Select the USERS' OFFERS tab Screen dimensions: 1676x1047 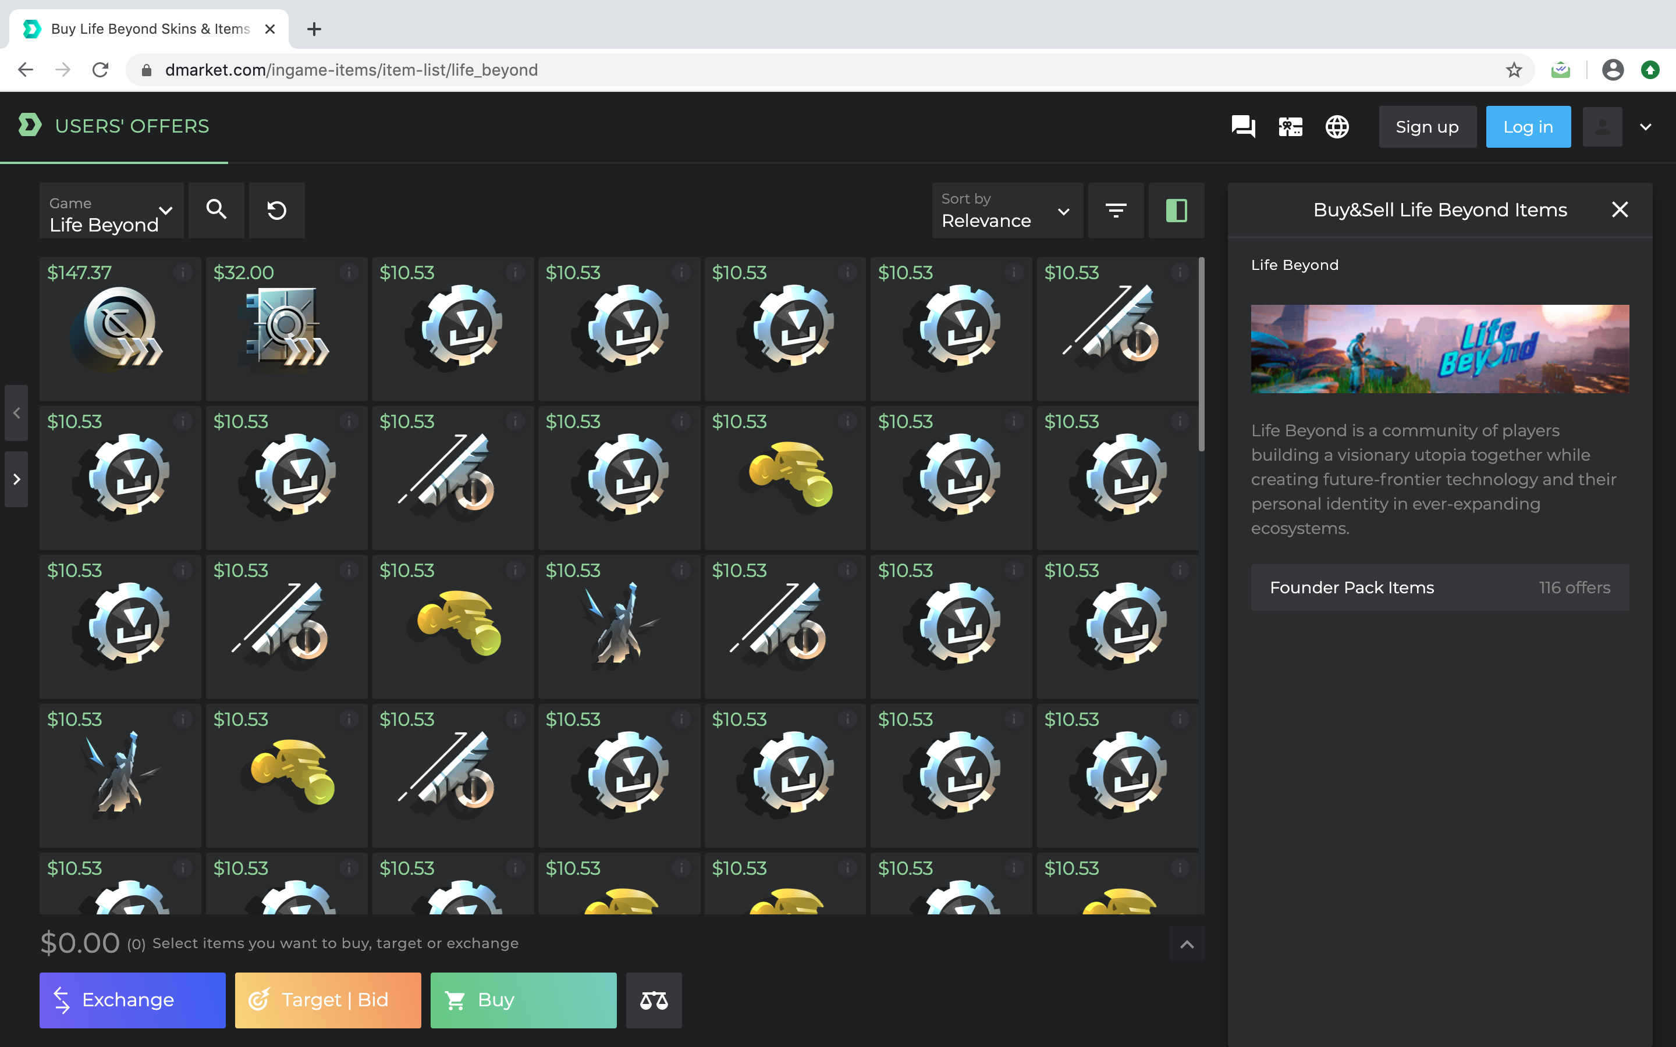[132, 127]
